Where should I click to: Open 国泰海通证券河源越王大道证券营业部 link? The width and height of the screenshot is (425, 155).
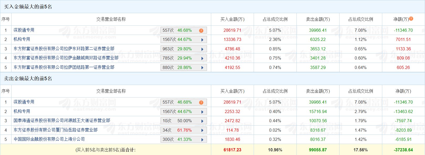[62, 121]
